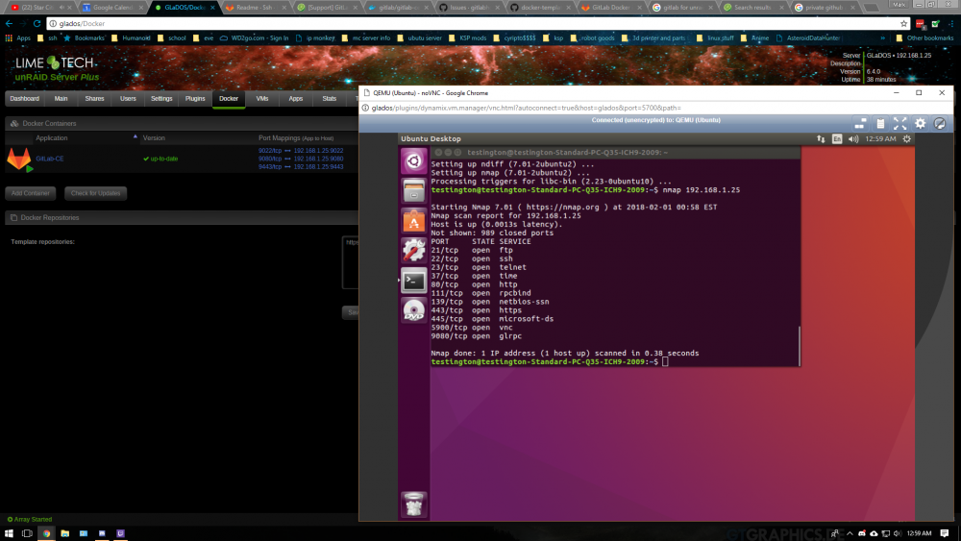961x541 pixels.
Task: Open File Explorer on Windows taskbar
Action: coord(65,533)
